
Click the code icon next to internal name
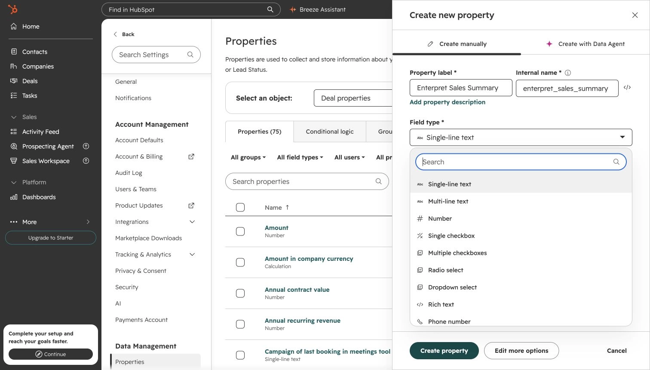[x=627, y=87]
